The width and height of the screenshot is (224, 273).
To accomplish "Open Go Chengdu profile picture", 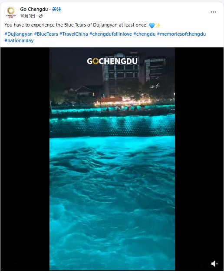I will tap(11, 13).
